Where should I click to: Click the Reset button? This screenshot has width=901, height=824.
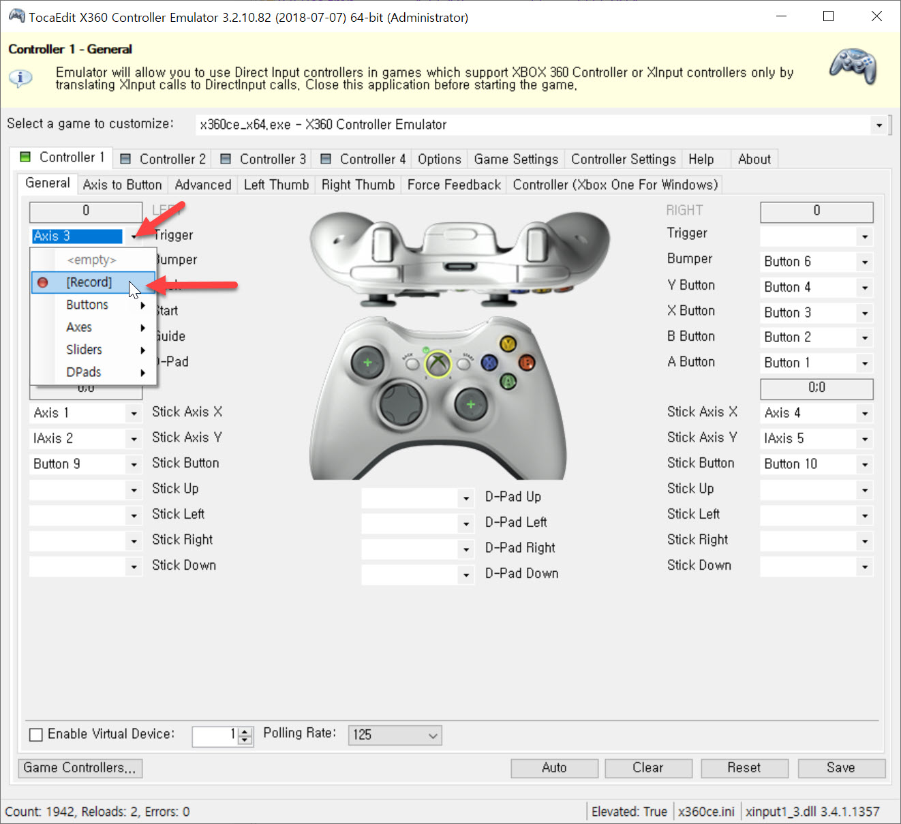[744, 768]
